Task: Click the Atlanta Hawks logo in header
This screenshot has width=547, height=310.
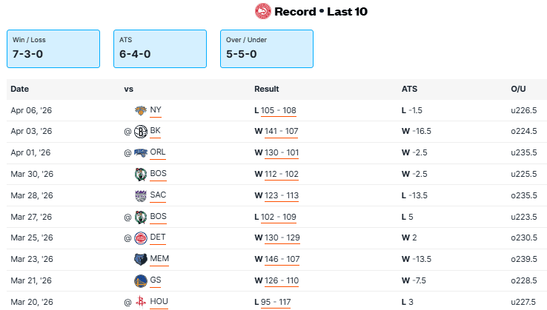Action: pyautogui.click(x=262, y=11)
